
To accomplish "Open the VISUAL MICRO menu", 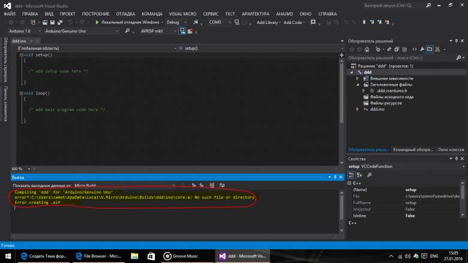I will 182,14.
